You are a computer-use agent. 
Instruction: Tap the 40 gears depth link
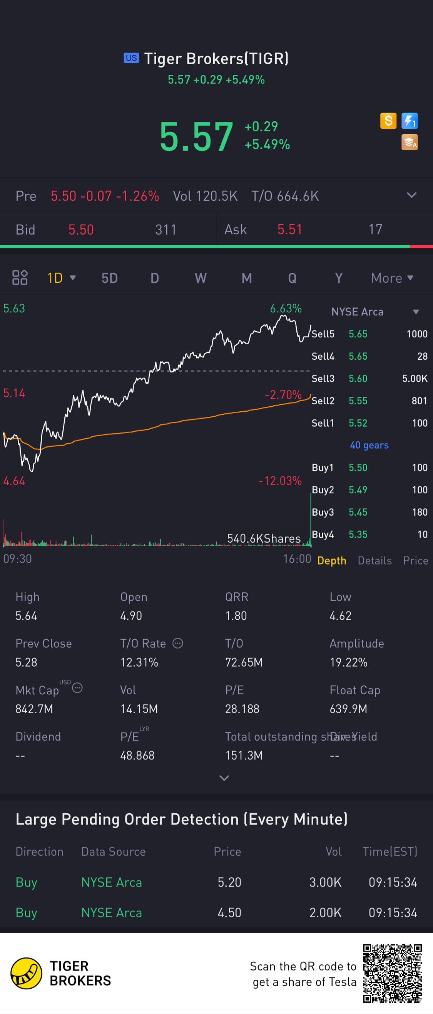(x=369, y=445)
